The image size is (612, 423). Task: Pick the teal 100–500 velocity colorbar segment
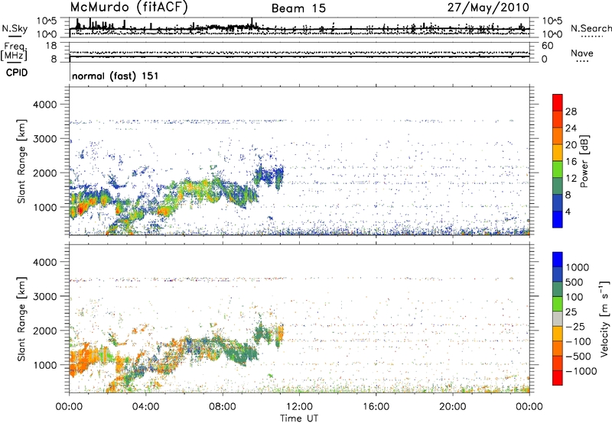tap(558, 289)
